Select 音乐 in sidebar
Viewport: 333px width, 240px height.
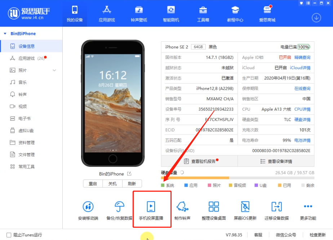click(31, 82)
